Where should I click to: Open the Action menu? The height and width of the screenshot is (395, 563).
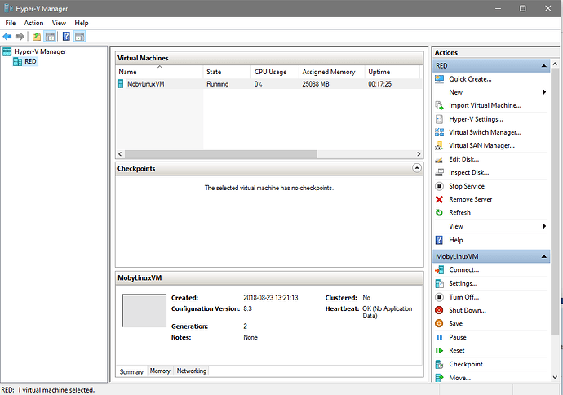tap(33, 23)
